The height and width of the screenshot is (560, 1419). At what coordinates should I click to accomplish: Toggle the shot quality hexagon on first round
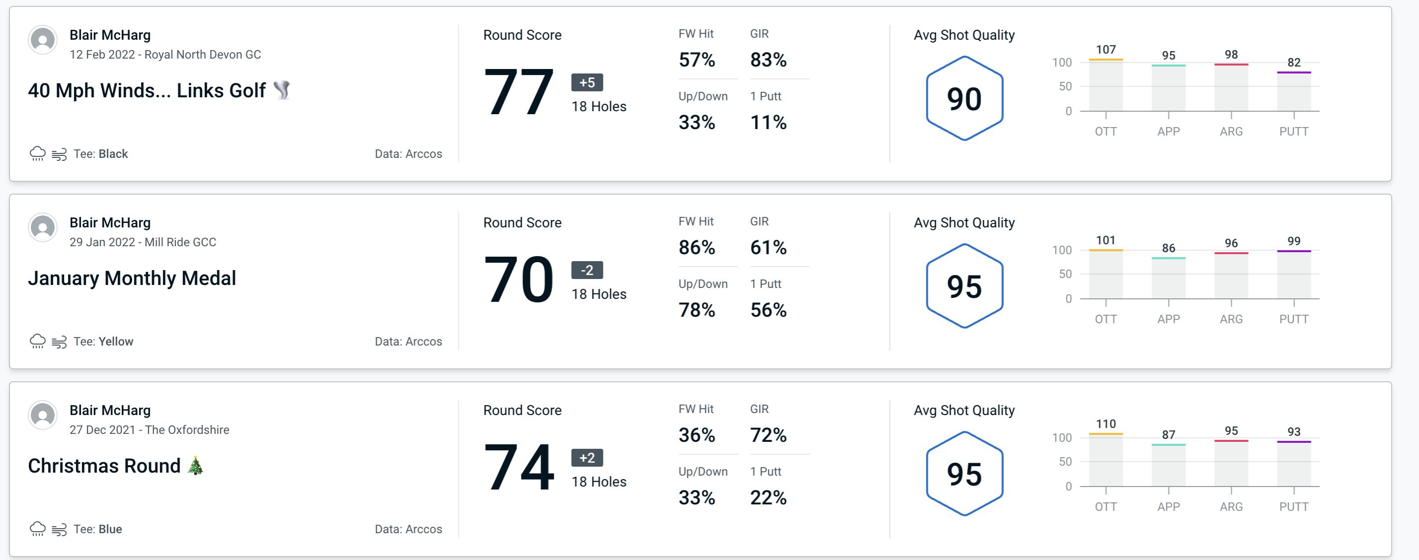pos(962,94)
